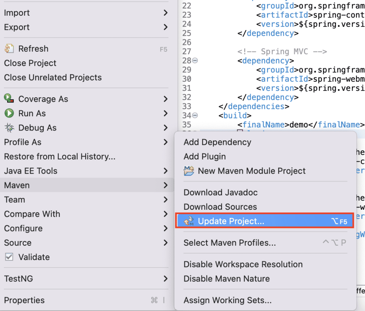
Task: Choose Disable Maven Nature
Action: point(265,279)
